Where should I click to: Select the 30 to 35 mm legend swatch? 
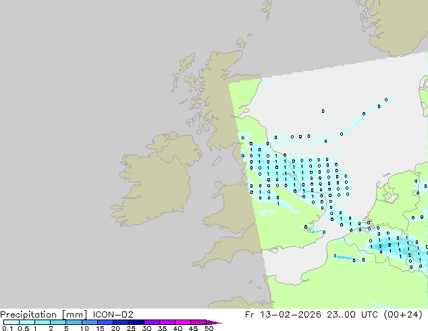[x=153, y=323]
